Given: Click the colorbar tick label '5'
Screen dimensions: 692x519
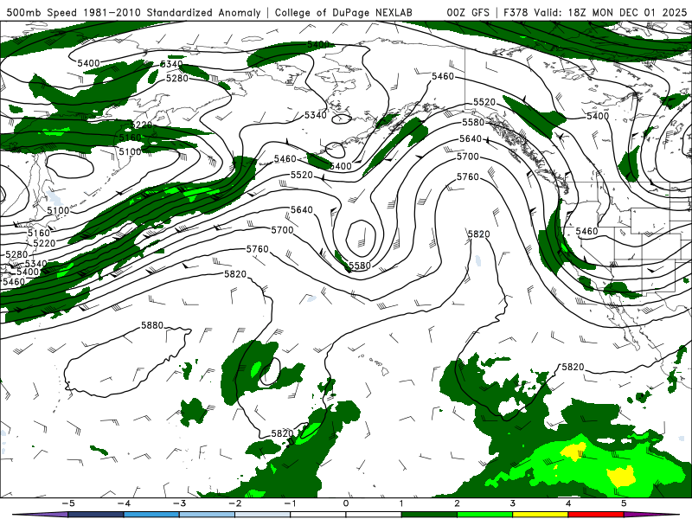Looking at the screenshot, I should [x=624, y=503].
